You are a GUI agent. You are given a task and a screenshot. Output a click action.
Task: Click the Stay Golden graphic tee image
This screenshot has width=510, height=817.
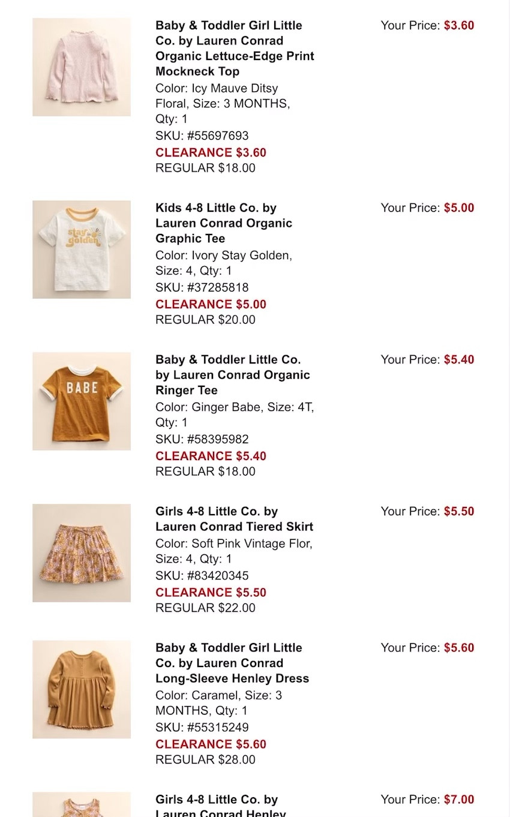(x=82, y=249)
